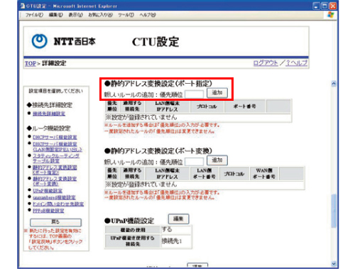Maximize the CTU設定 browser window
Image resolution: width=355 pixels, height=269 pixels.
[324, 6]
